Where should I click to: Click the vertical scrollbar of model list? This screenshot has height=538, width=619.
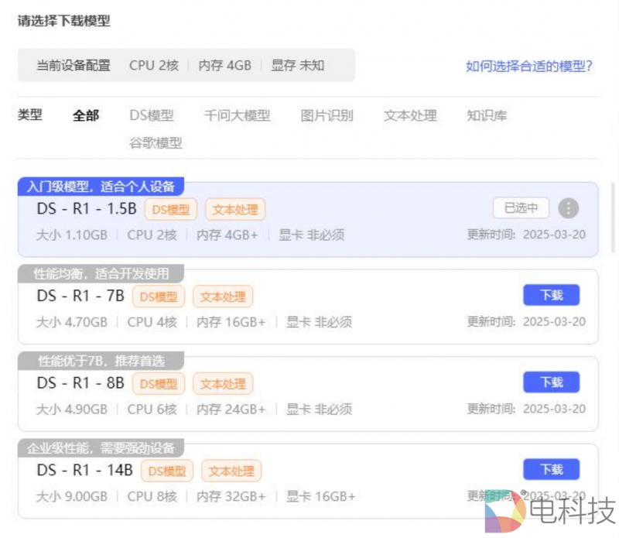tap(614, 217)
